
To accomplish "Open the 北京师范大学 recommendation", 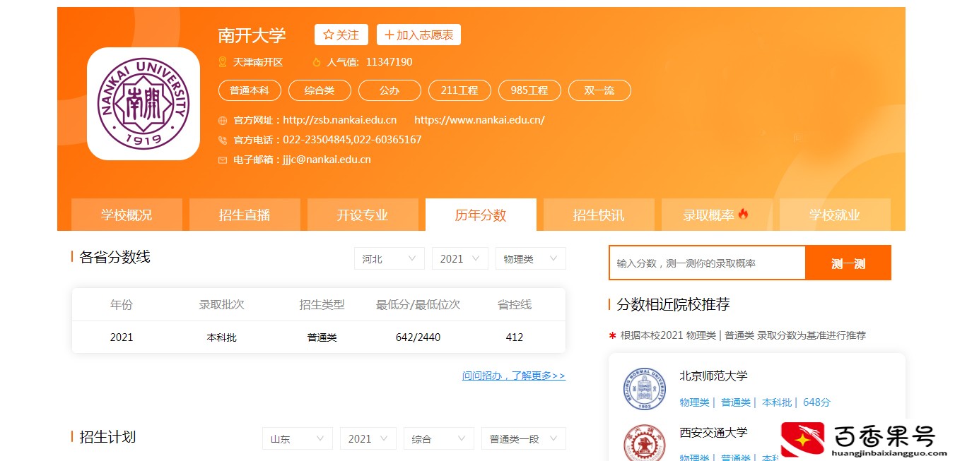I will click(x=713, y=376).
